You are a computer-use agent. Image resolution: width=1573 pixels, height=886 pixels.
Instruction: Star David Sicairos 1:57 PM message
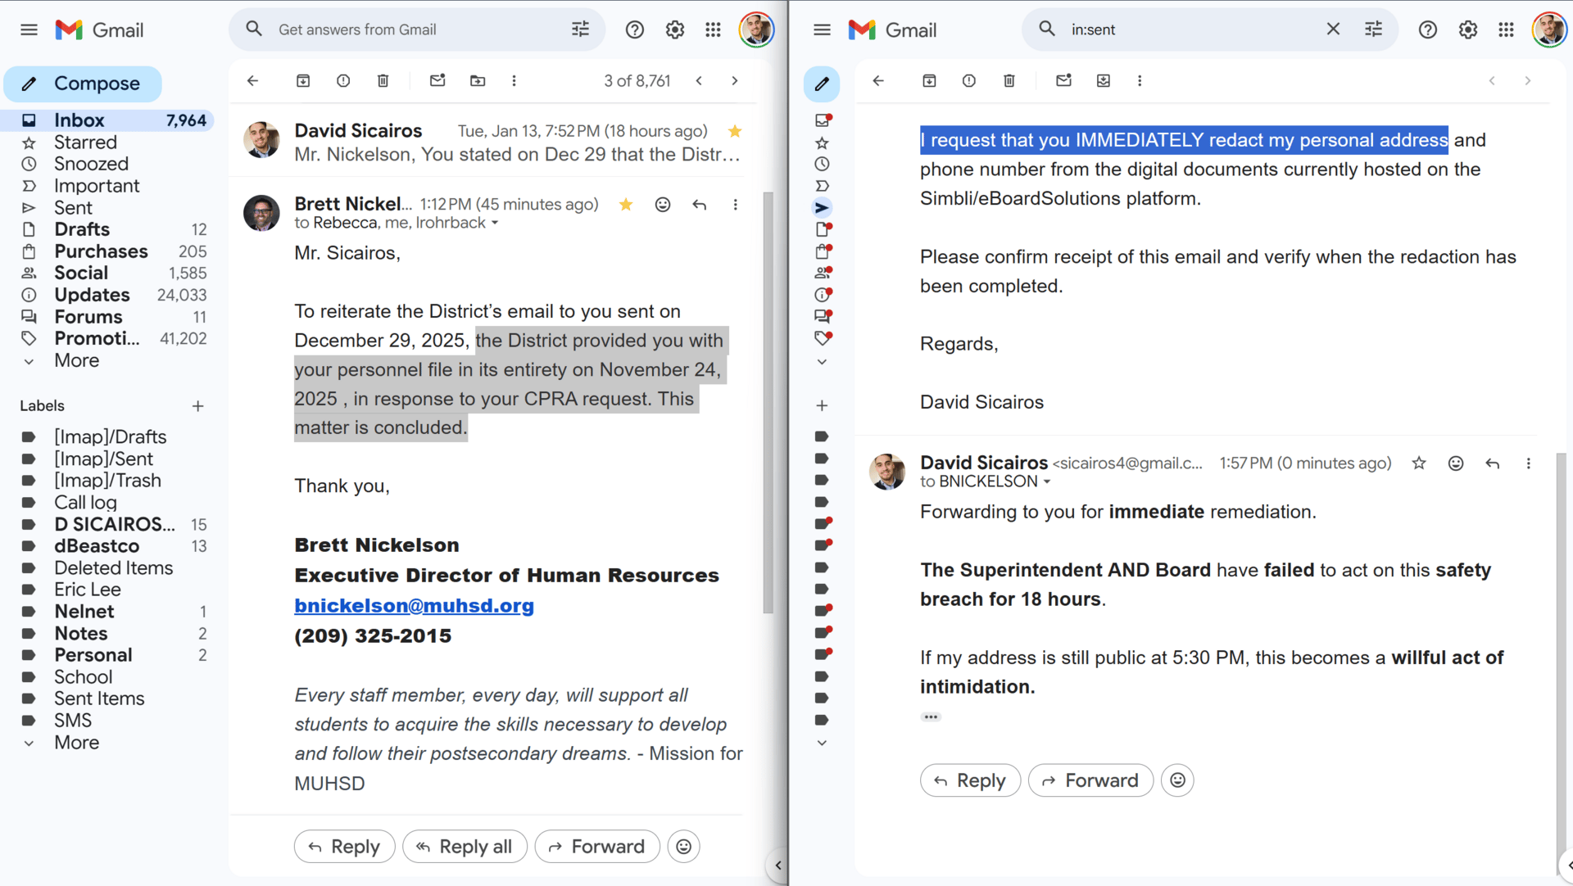point(1419,463)
